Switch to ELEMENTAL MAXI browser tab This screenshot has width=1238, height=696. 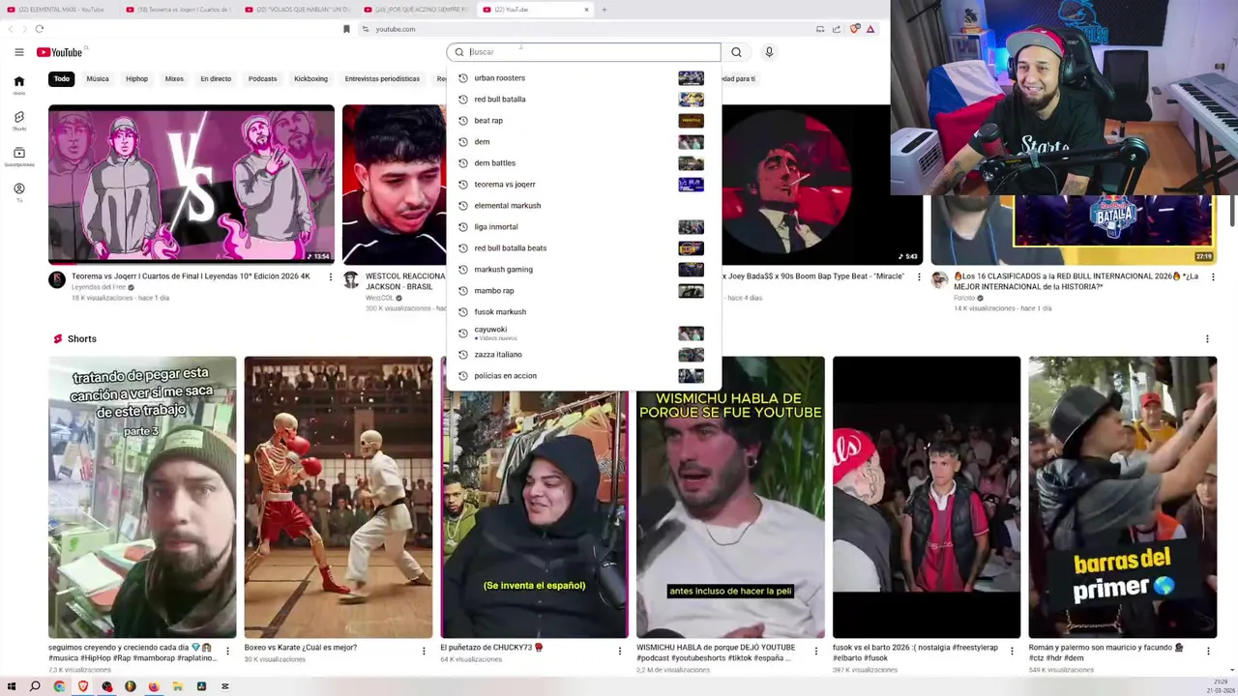click(x=59, y=10)
